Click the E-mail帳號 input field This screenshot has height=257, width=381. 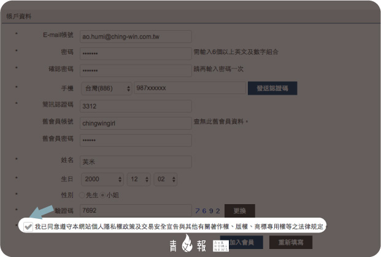point(136,37)
